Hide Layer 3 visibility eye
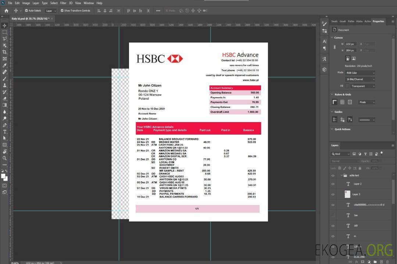This screenshot has height=264, width=397. coord(333,195)
